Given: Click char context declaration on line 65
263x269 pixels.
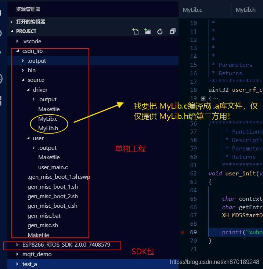Looking at the screenshot, I should (242, 199).
